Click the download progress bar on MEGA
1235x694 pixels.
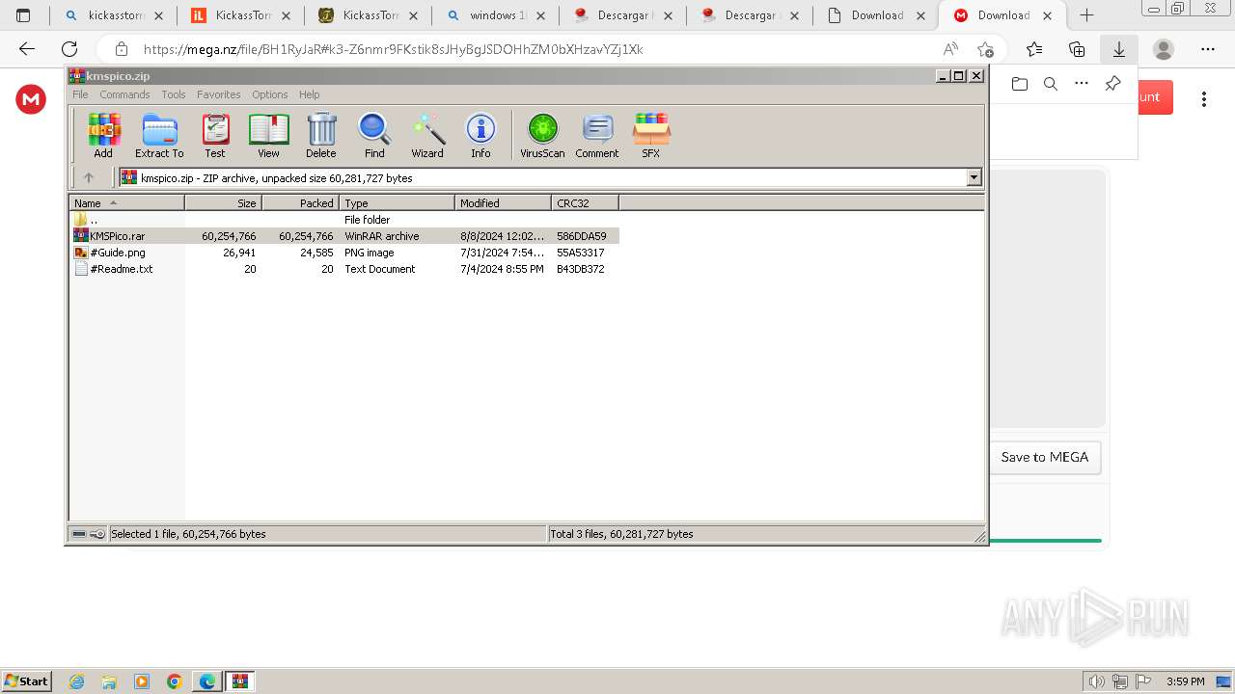tap(1045, 541)
